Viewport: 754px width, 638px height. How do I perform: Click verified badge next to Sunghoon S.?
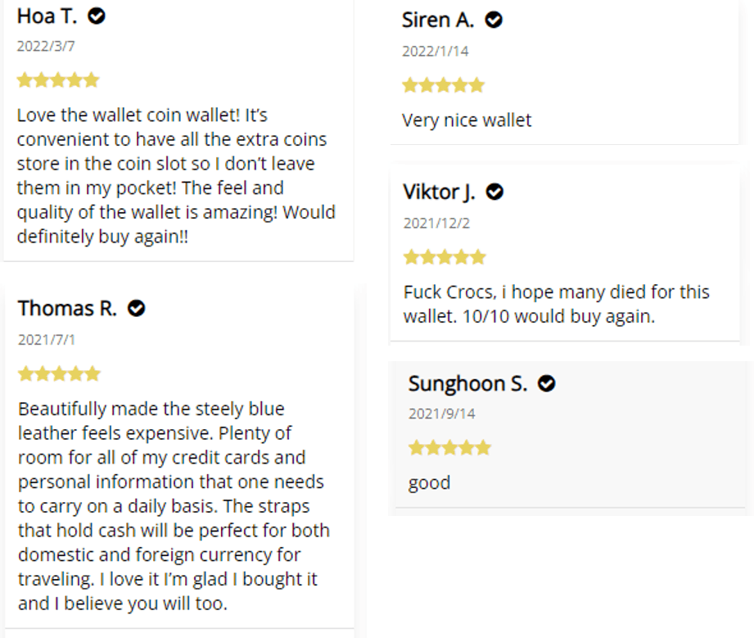[547, 383]
